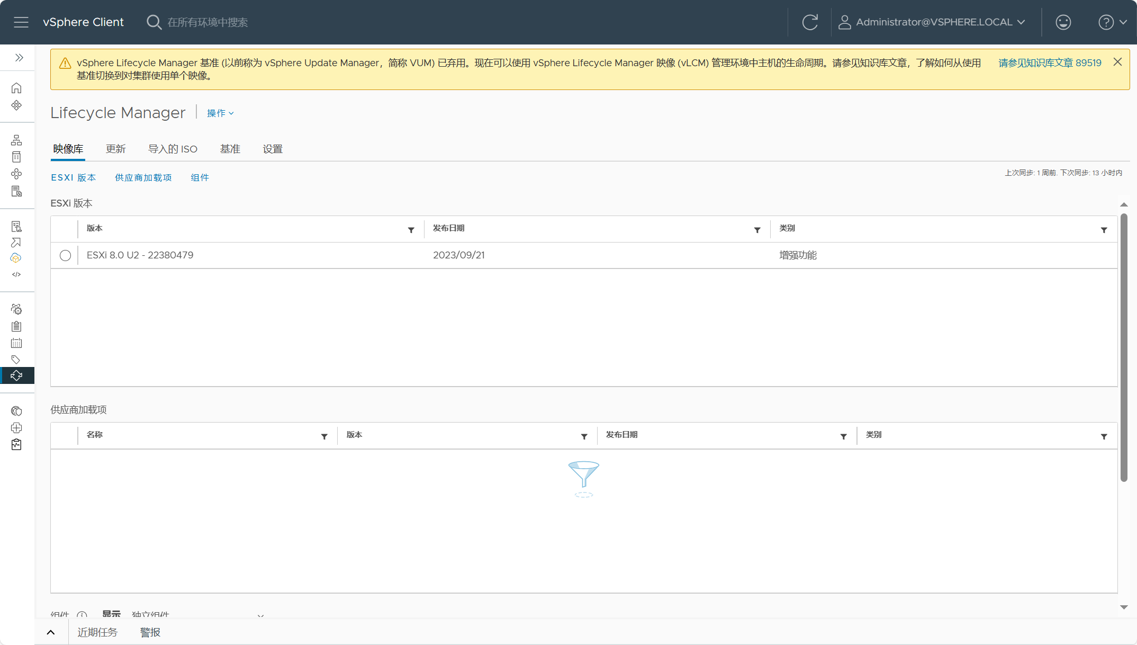1137x645 pixels.
Task: Expand the collapsed sidebar with double-chevron
Action: pos(19,58)
